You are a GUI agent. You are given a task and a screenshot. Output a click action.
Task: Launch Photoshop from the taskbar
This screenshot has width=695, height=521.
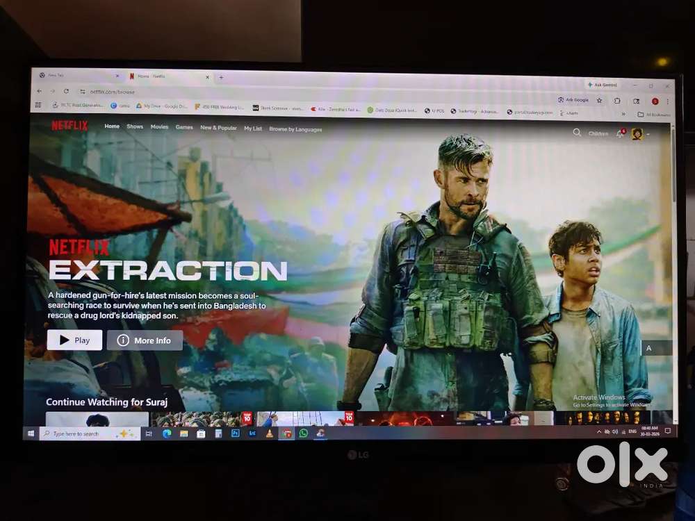tap(235, 433)
